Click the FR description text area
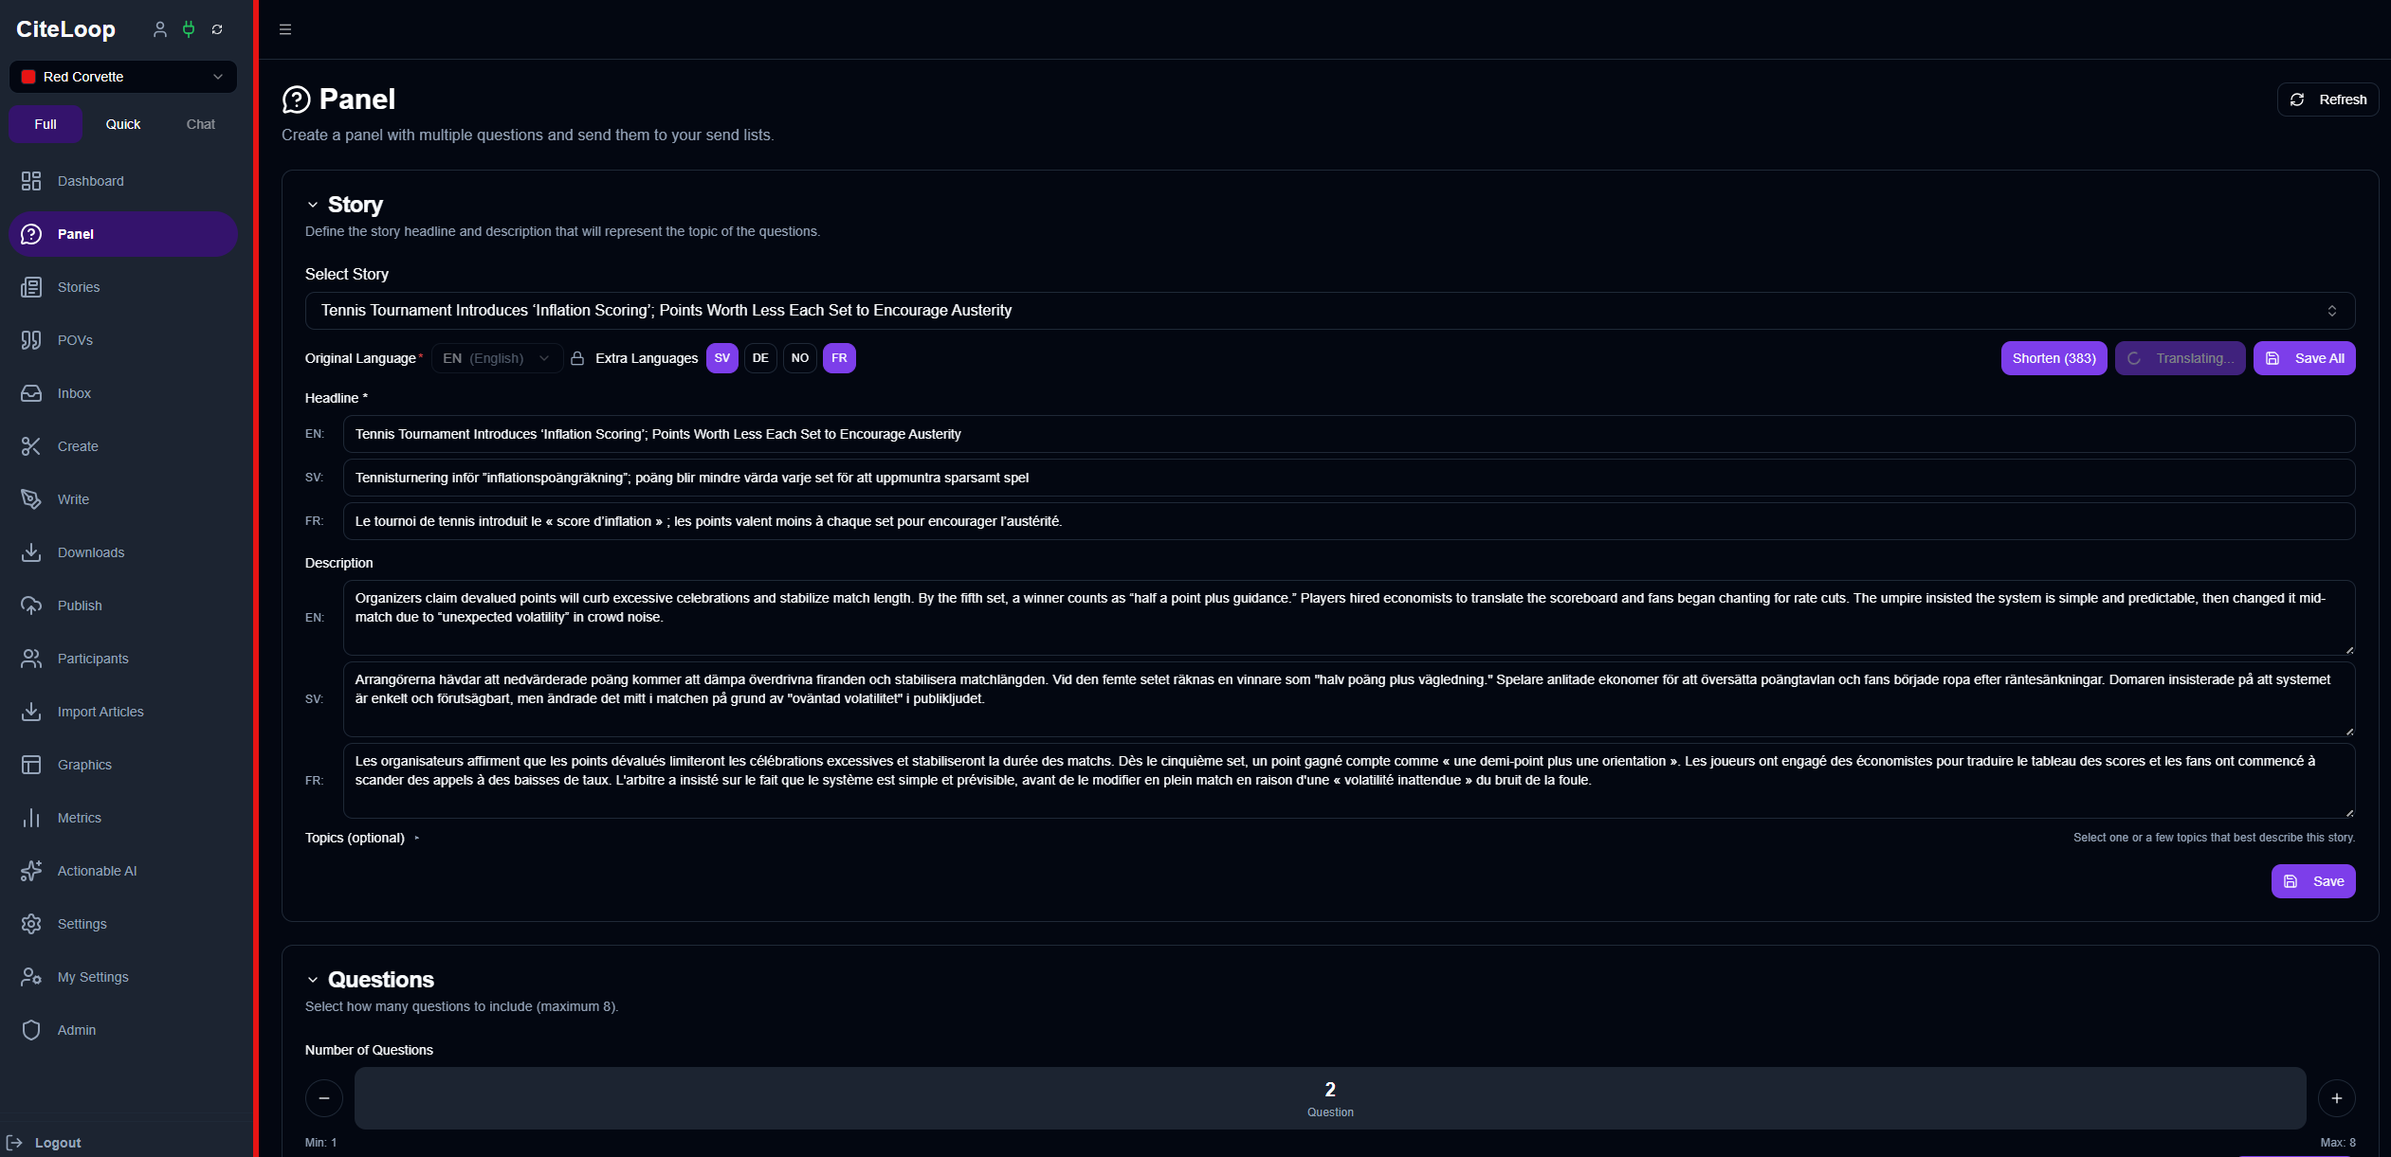 point(1348,781)
